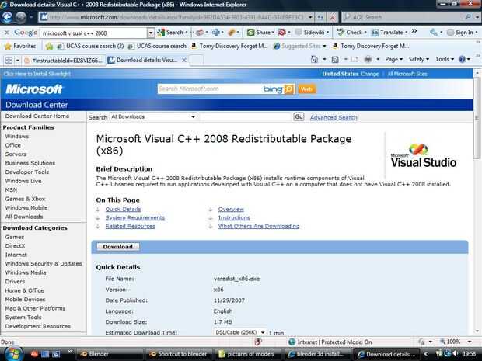The width and height of the screenshot is (482, 361).
Task: Open the All Downloads search dropdown
Action: pos(153,117)
